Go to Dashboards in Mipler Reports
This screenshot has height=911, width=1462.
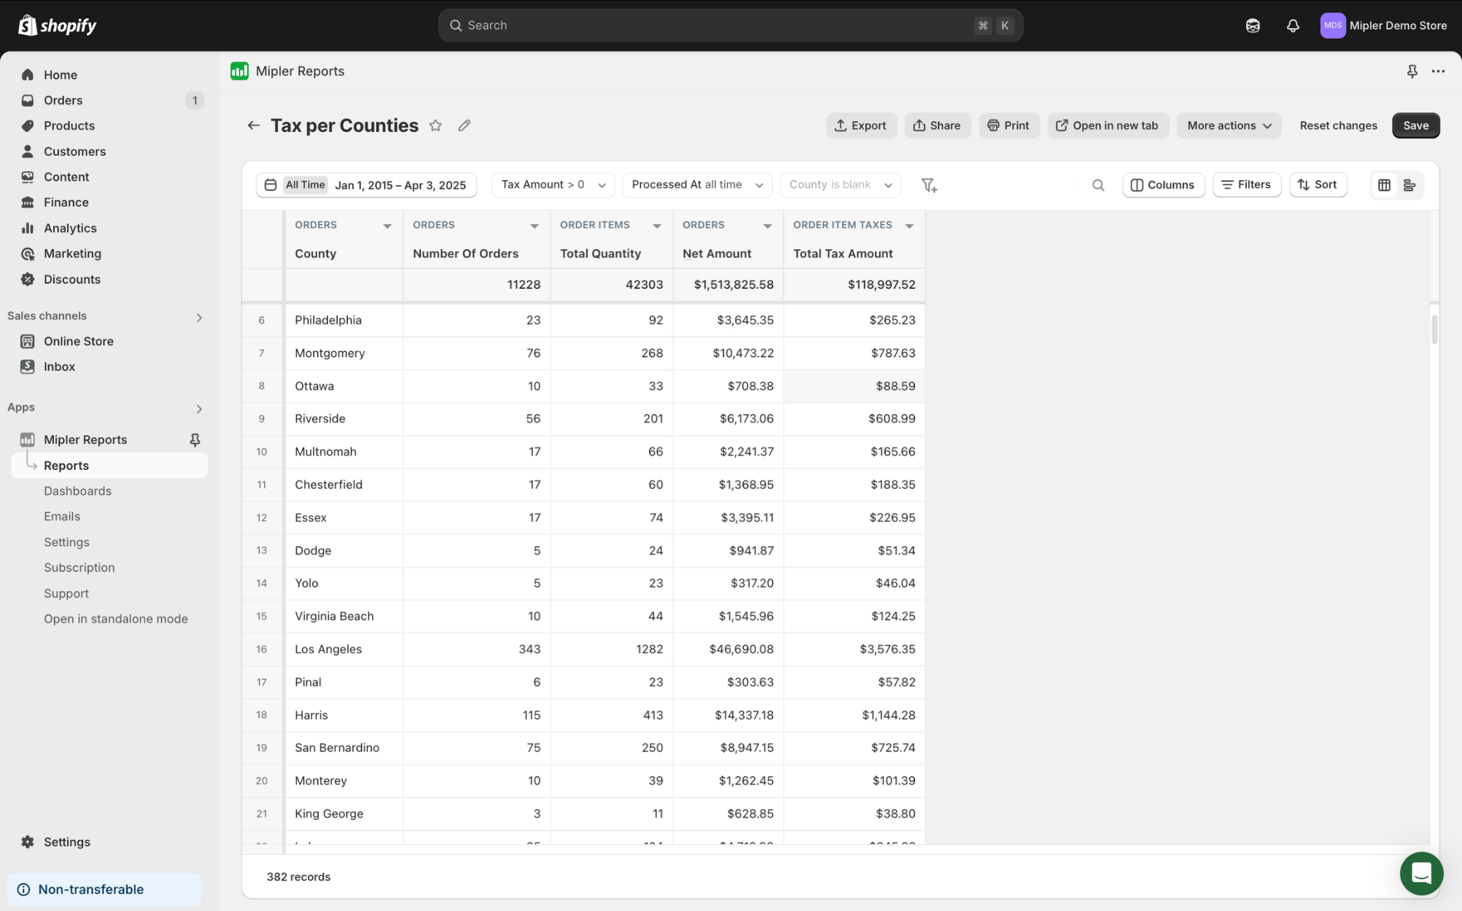[x=77, y=490]
